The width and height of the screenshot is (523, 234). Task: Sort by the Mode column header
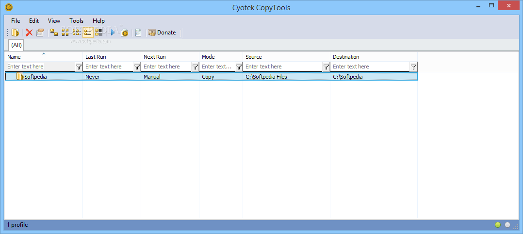click(x=221, y=57)
